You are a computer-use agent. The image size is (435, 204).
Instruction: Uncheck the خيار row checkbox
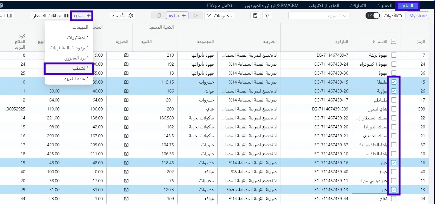coord(394,163)
